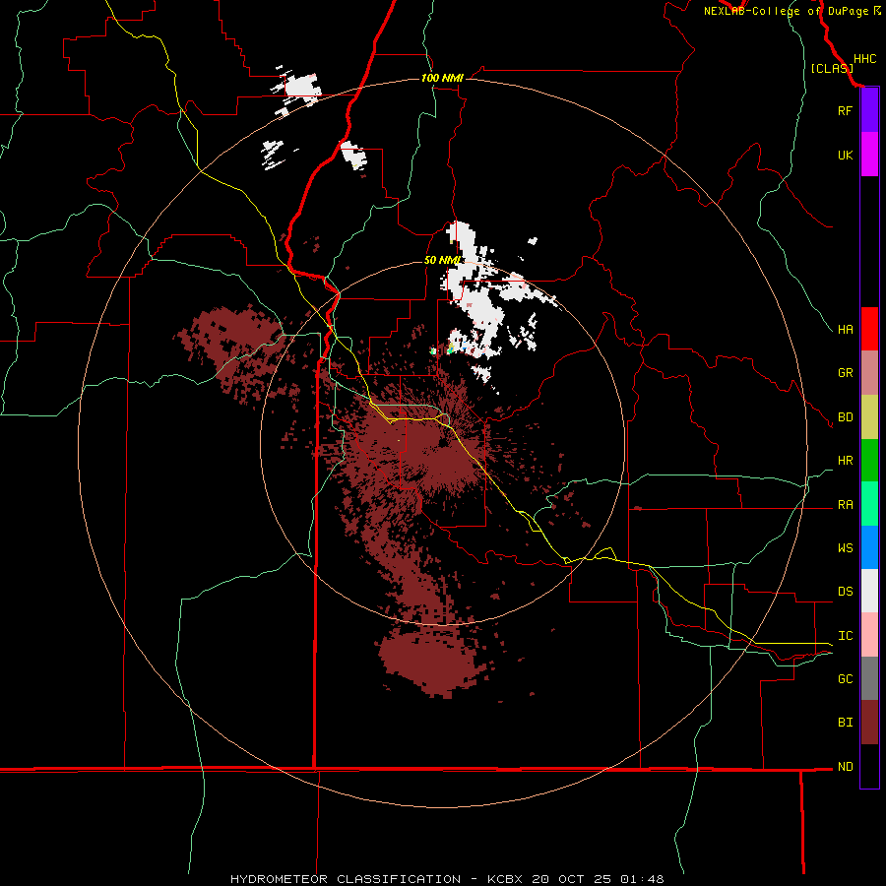Click the UK magenta legend swatch
This screenshot has width=886, height=886.
pos(869,155)
